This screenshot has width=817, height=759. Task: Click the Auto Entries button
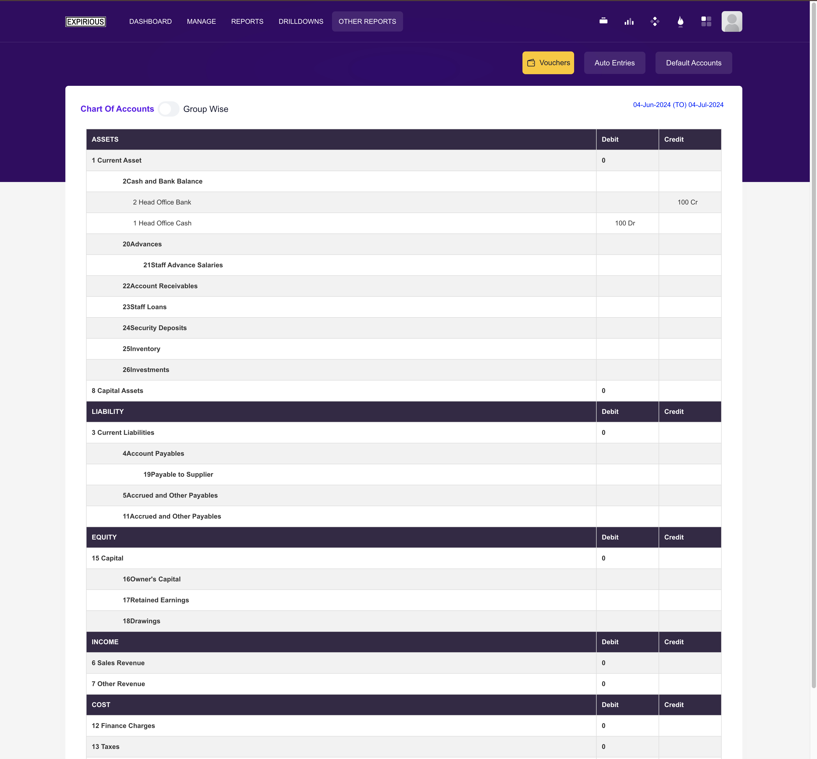(x=615, y=63)
